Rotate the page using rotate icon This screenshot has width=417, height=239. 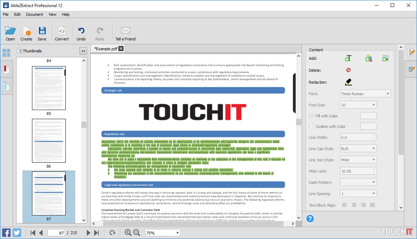click(x=112, y=233)
